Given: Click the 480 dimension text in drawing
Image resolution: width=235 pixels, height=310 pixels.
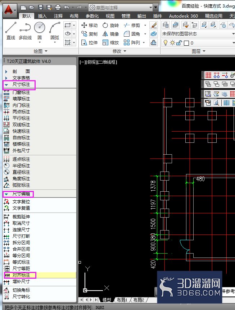Looking at the screenshot, I should tap(200, 179).
